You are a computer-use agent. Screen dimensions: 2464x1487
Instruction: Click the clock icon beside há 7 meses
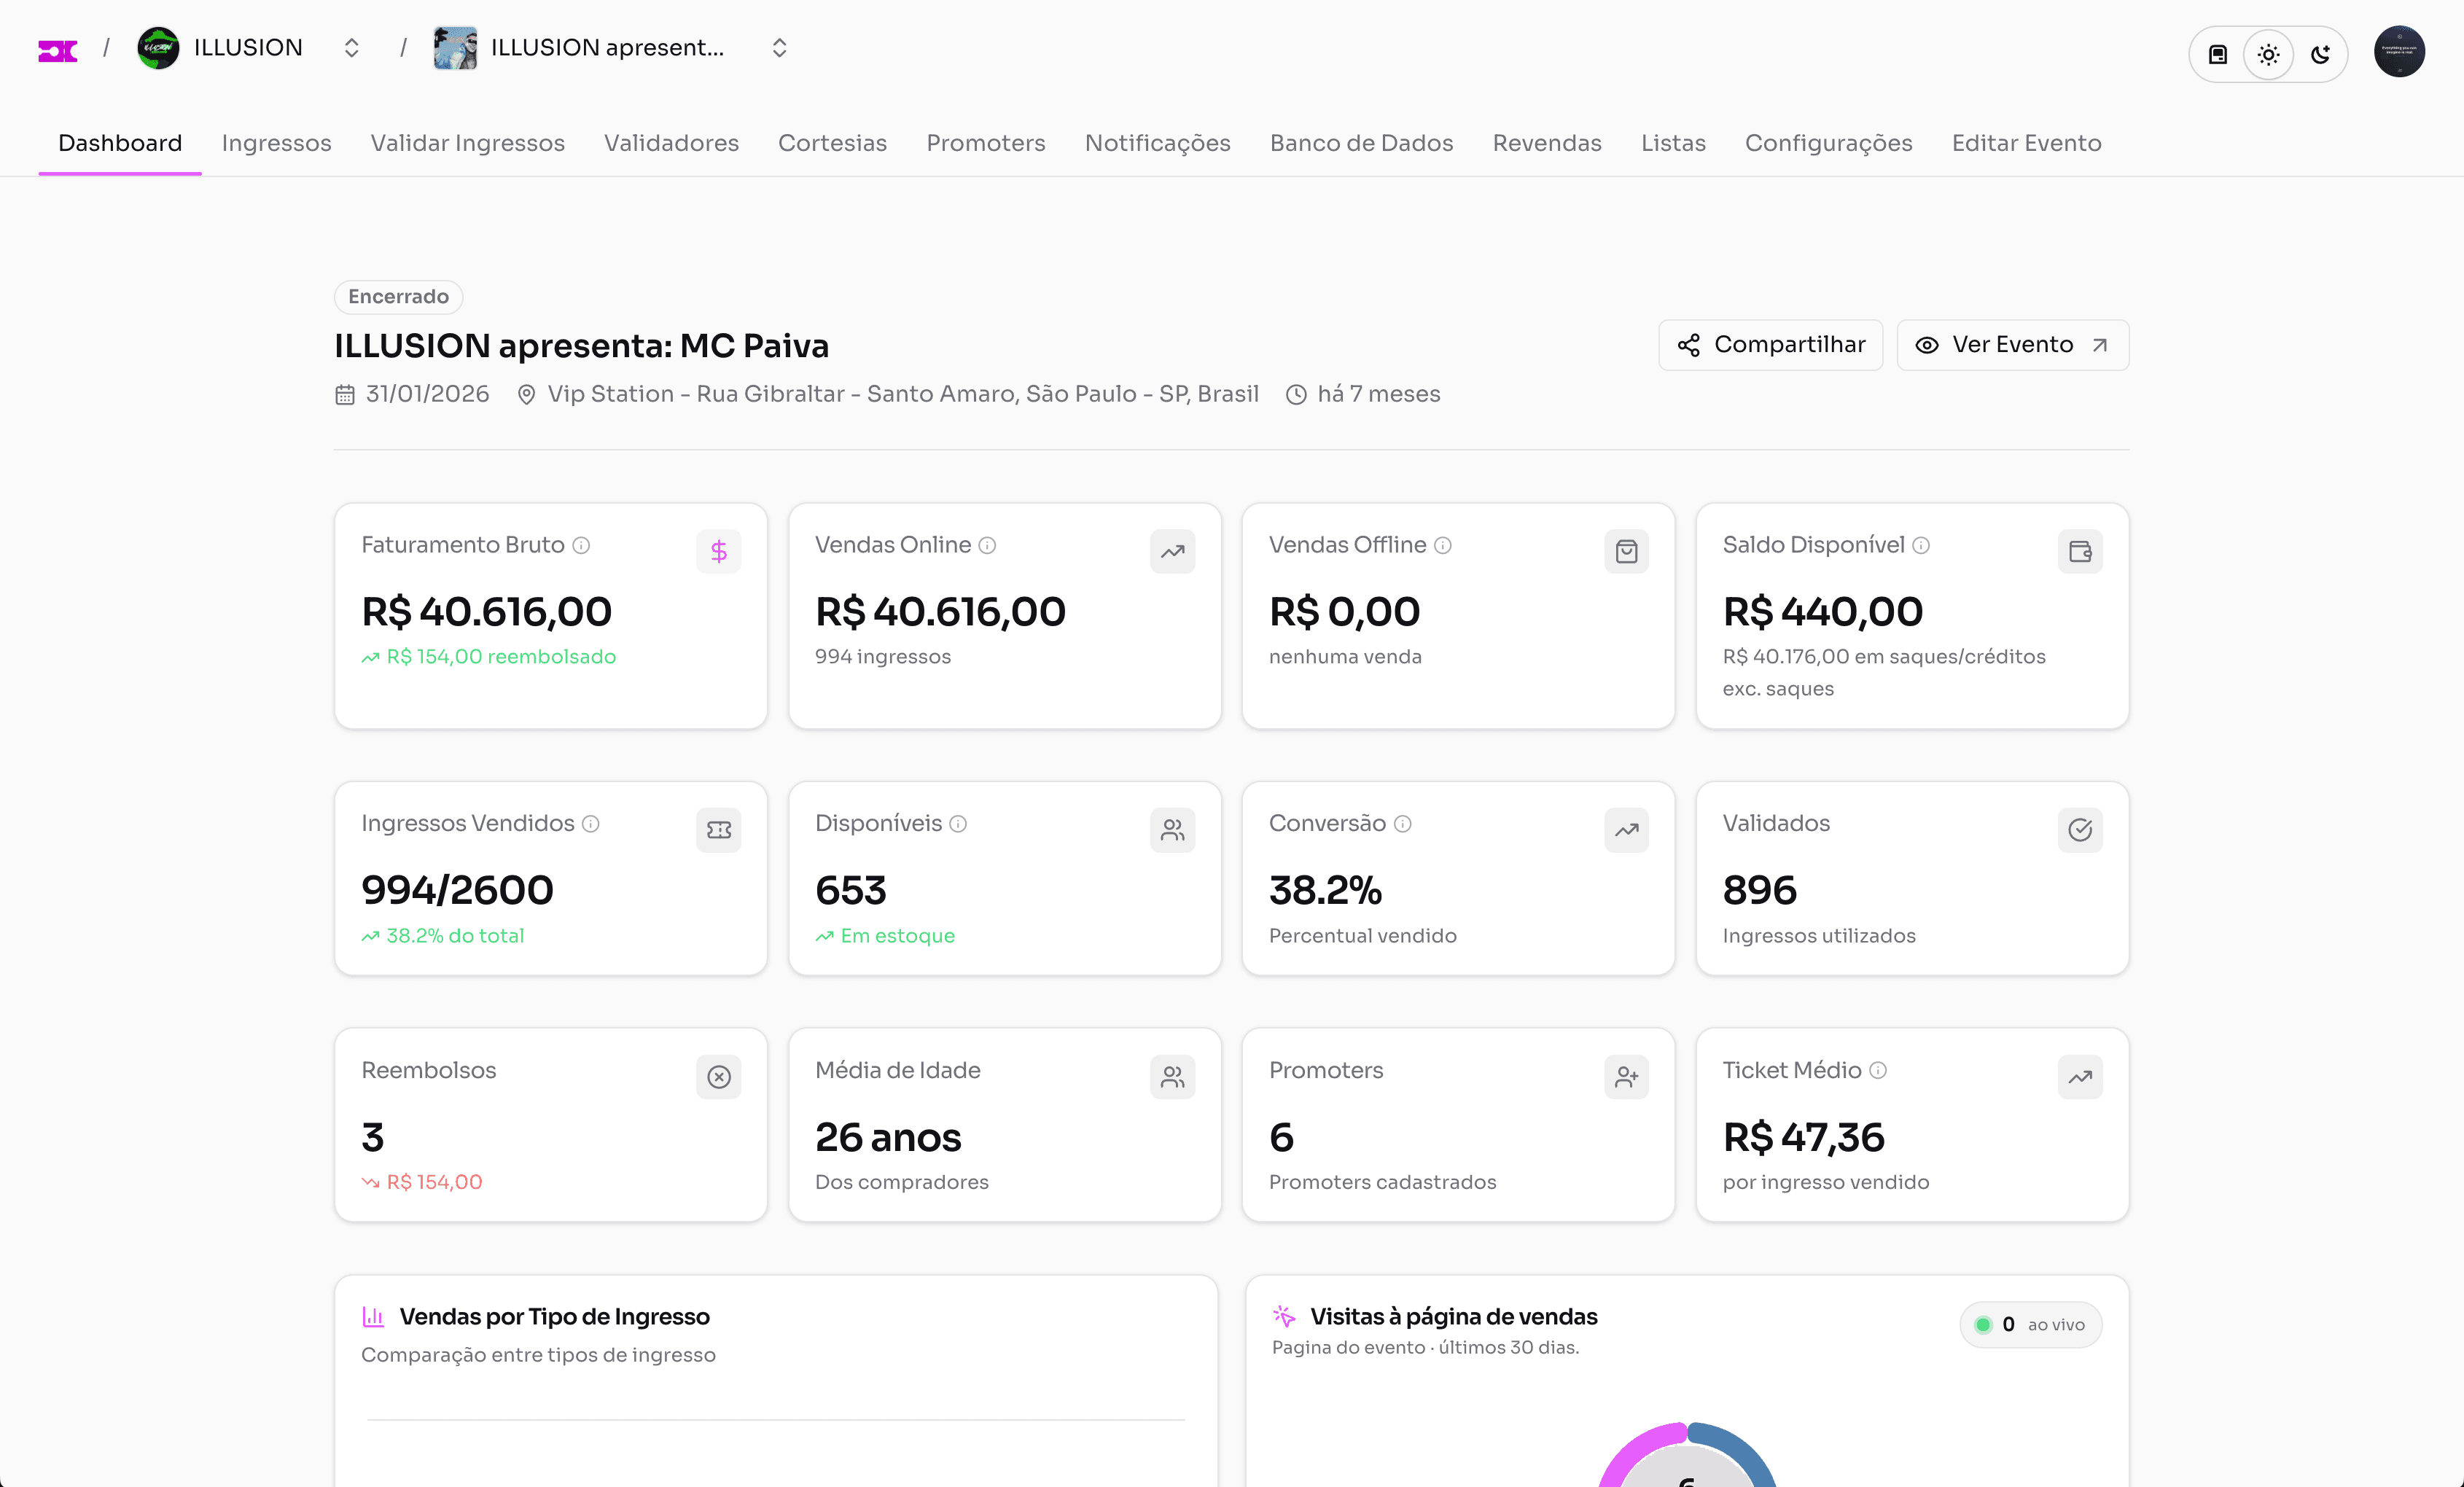point(1296,395)
